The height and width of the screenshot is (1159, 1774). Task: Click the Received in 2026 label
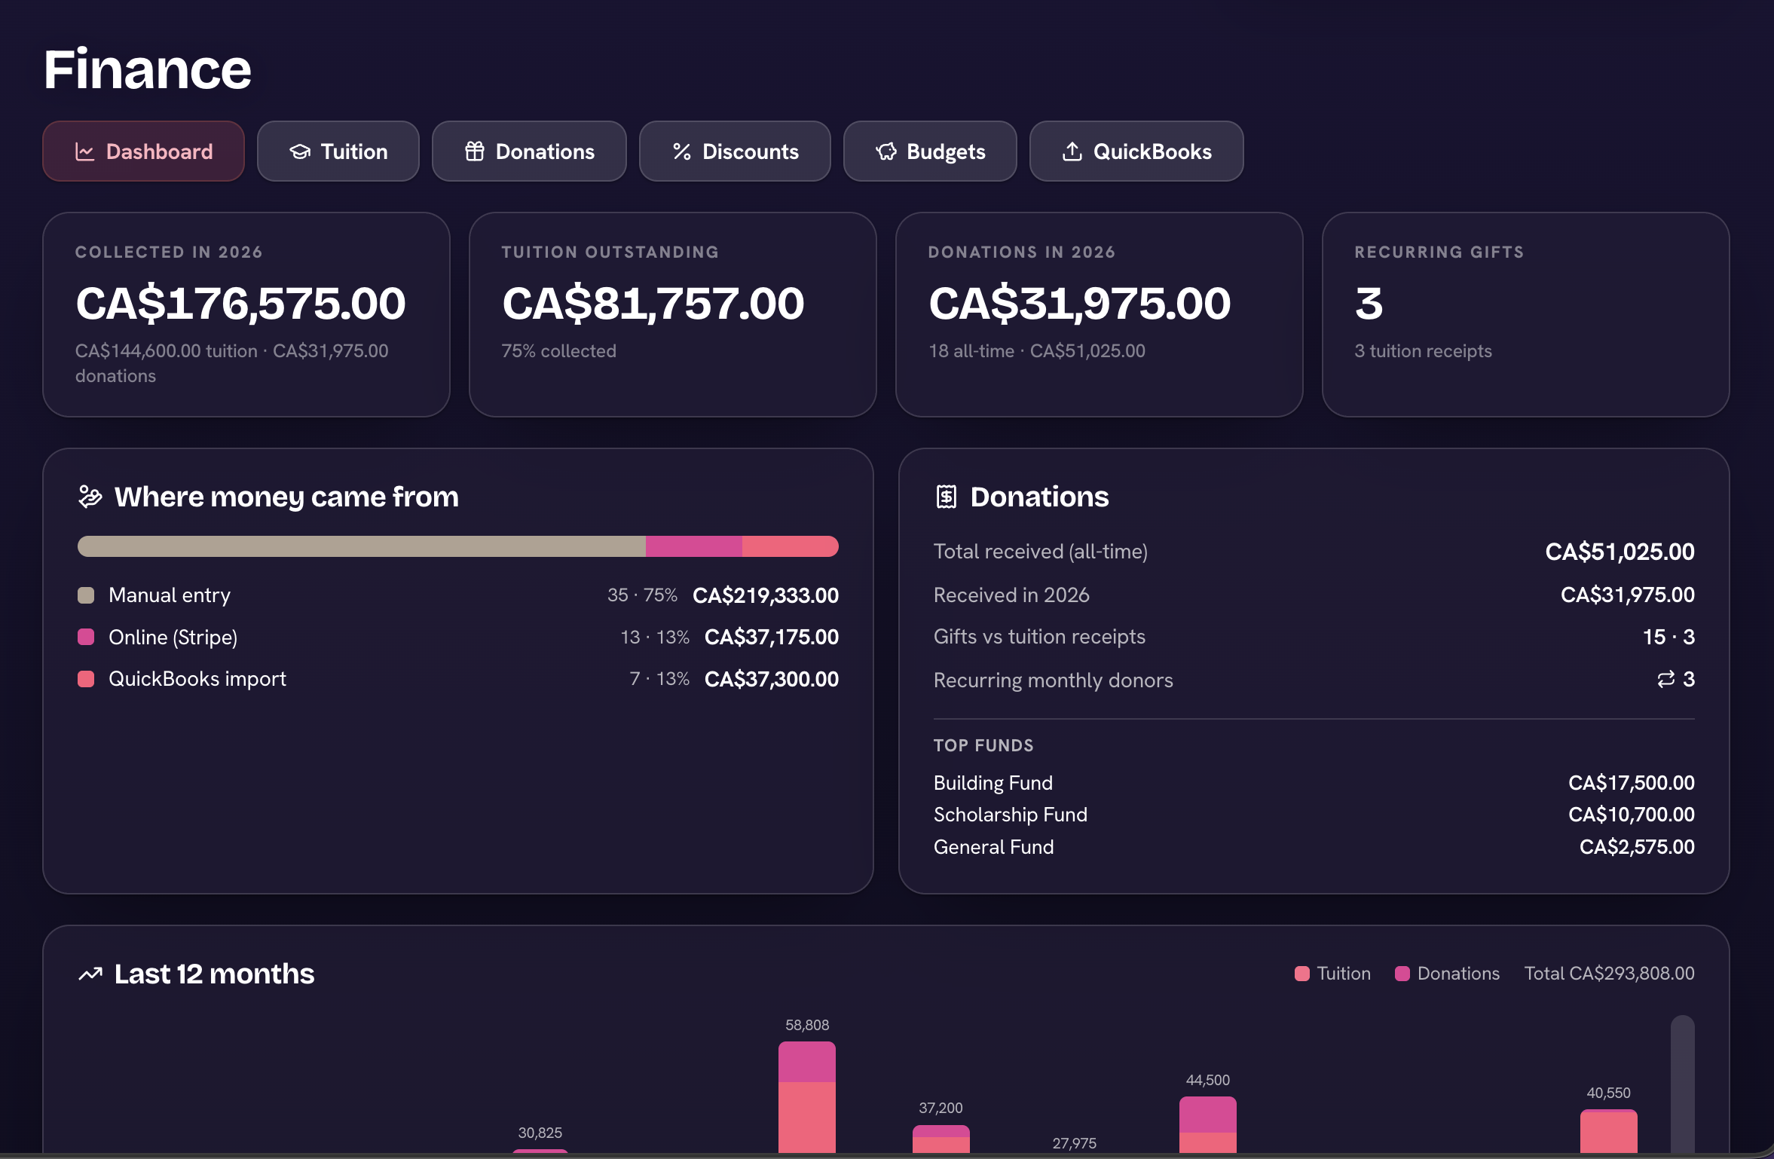click(x=1011, y=595)
